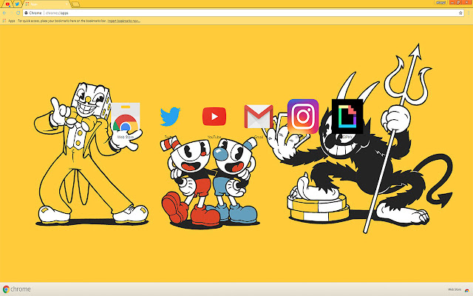The width and height of the screenshot is (473, 296).
Task: Select the Apps tab
Action: click(46, 4)
